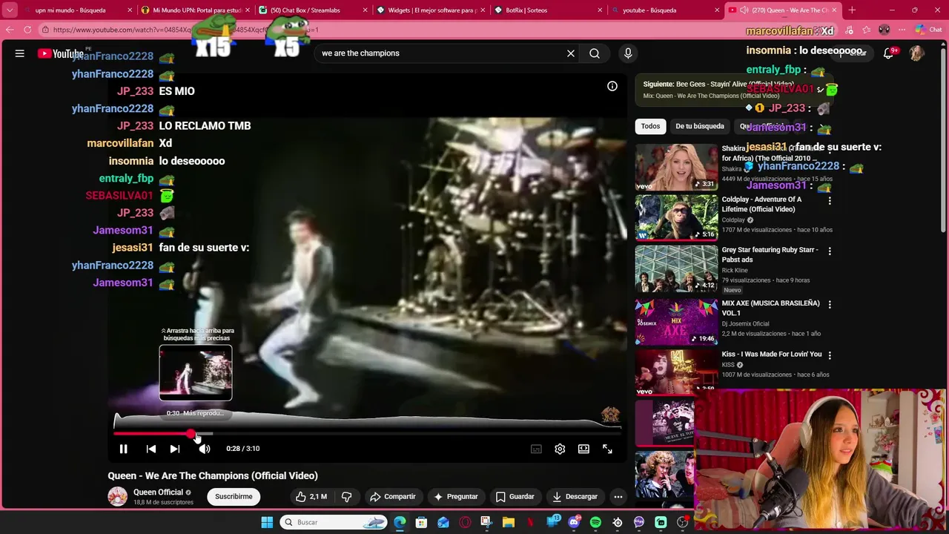This screenshot has height=534, width=949.
Task: Open Queen Official channel avatar
Action: coord(117,496)
